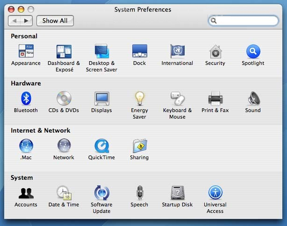Open International settings flag icon
Image resolution: width=287 pixels, height=226 pixels.
177,51
